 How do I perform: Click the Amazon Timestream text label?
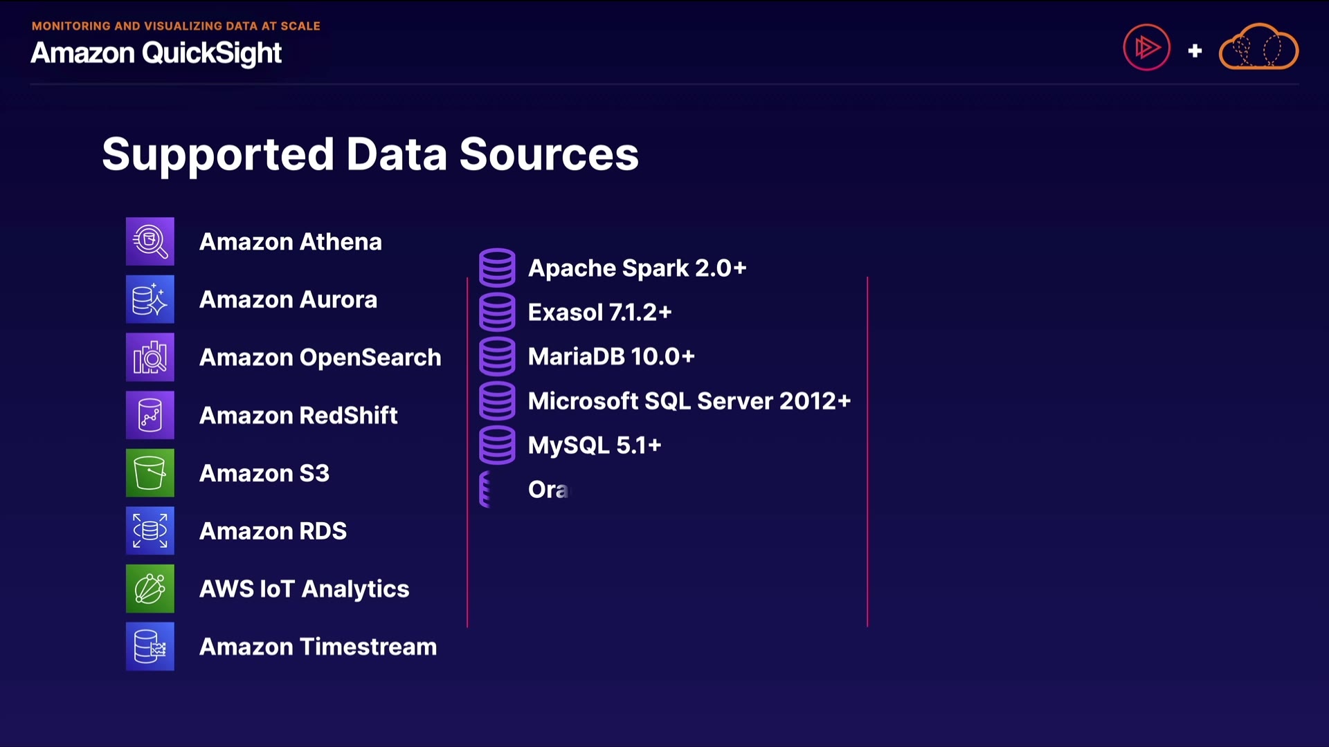[318, 647]
